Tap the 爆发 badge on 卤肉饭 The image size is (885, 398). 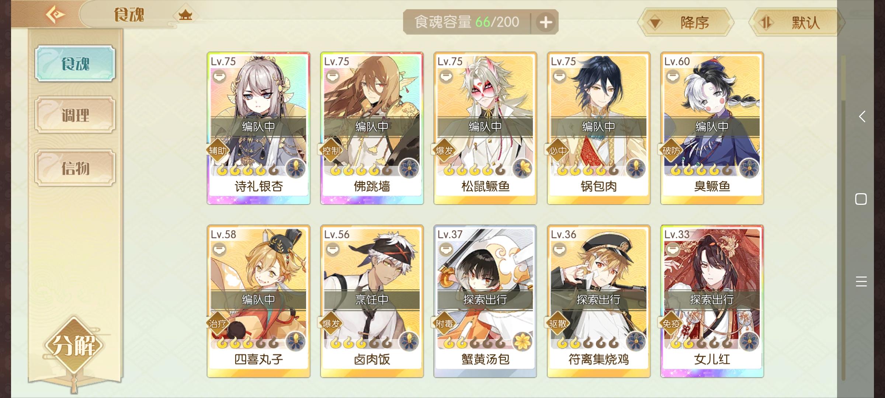[331, 324]
